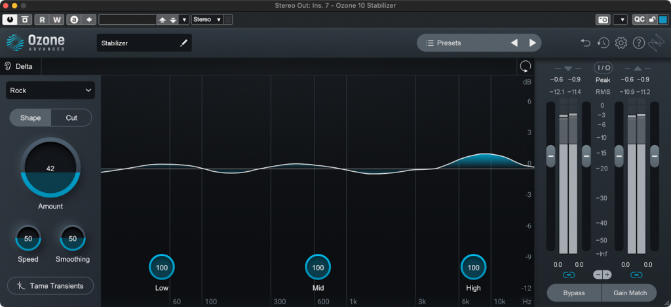Click the pencil rename icon
Screen dimensions: 671x307
coord(183,43)
